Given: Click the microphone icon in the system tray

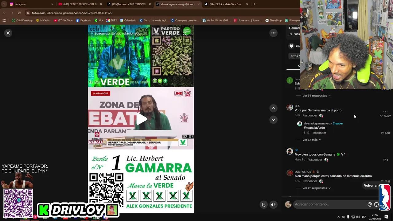Looking at the screenshot, I should (348, 217).
